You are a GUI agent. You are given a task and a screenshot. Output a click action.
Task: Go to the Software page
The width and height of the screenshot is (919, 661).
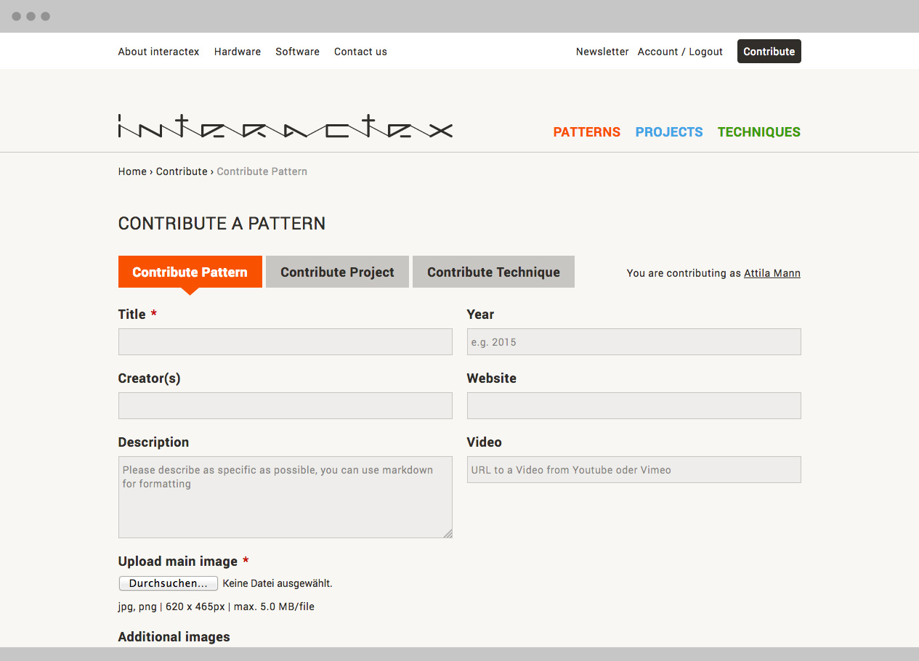pos(297,52)
